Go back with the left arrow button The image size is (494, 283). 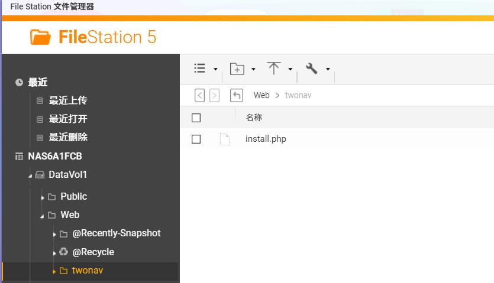(200, 95)
